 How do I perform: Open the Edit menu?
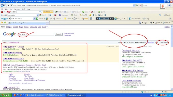click(6, 9)
